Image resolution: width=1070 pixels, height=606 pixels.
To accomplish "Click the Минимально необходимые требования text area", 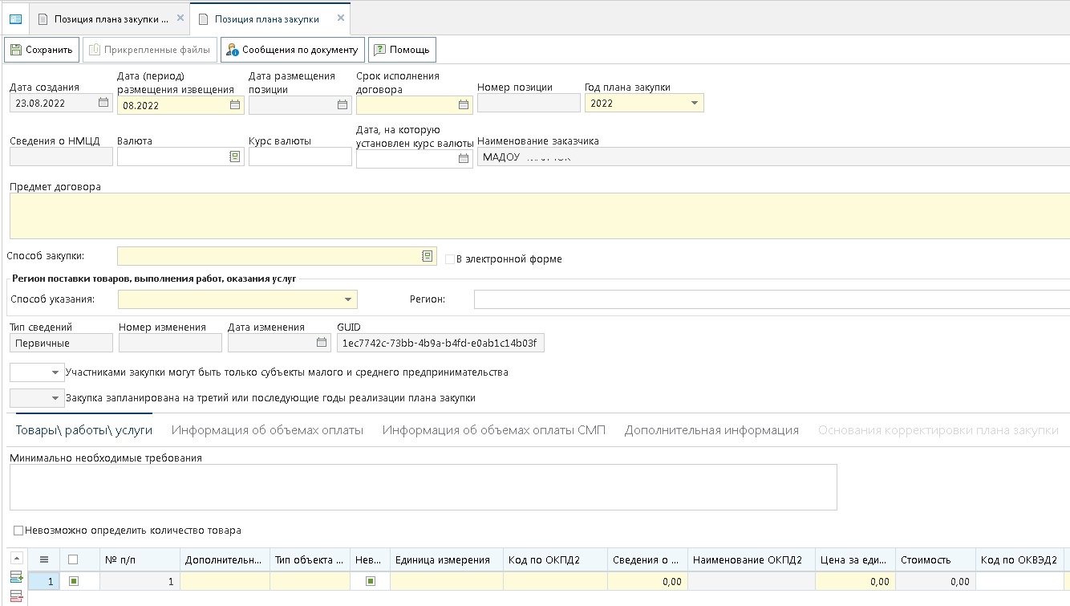I will click(x=424, y=487).
